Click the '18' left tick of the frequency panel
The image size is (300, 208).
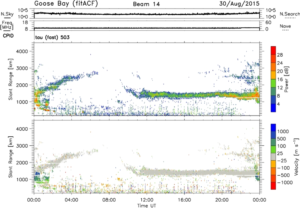(25, 23)
